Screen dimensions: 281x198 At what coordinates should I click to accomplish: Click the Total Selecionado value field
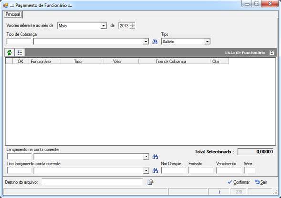pyautogui.click(x=255, y=152)
